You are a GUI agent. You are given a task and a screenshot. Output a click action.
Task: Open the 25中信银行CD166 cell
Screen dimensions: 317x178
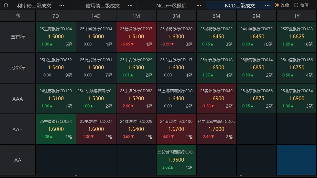(297, 68)
